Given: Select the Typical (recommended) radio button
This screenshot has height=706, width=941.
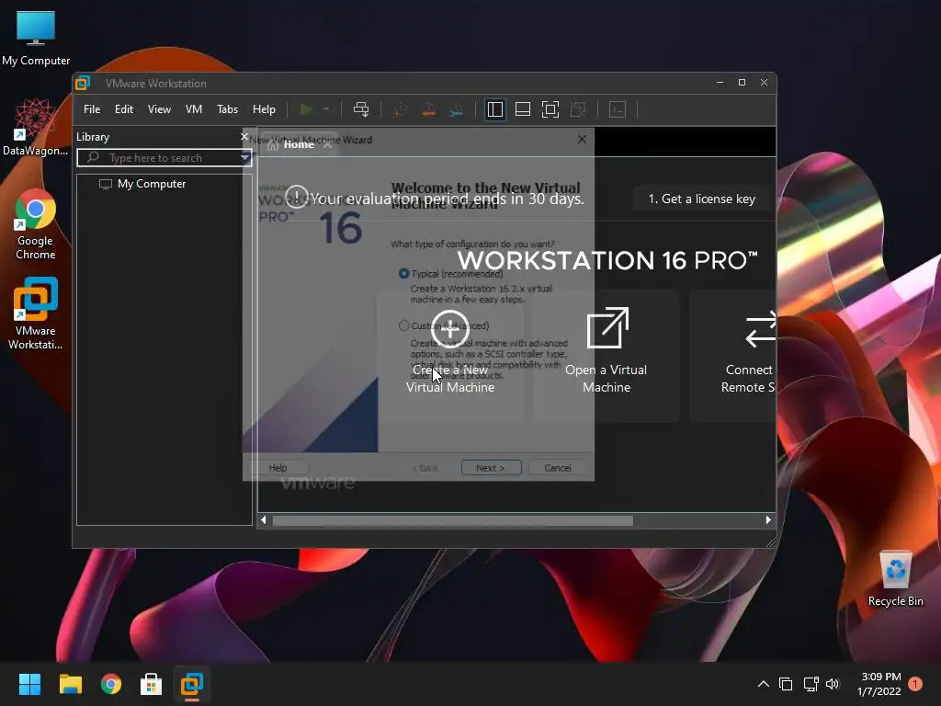Looking at the screenshot, I should click(404, 274).
